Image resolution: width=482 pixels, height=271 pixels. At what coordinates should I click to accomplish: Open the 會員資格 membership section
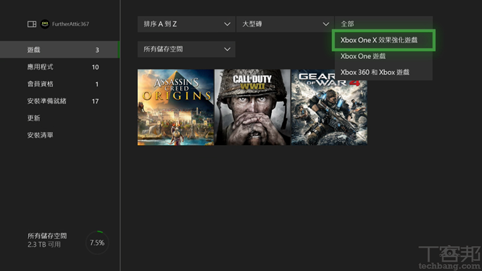pos(60,84)
